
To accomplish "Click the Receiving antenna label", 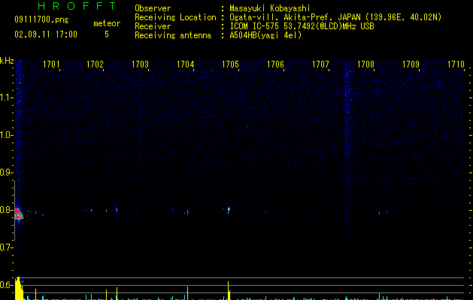I will (x=173, y=35).
